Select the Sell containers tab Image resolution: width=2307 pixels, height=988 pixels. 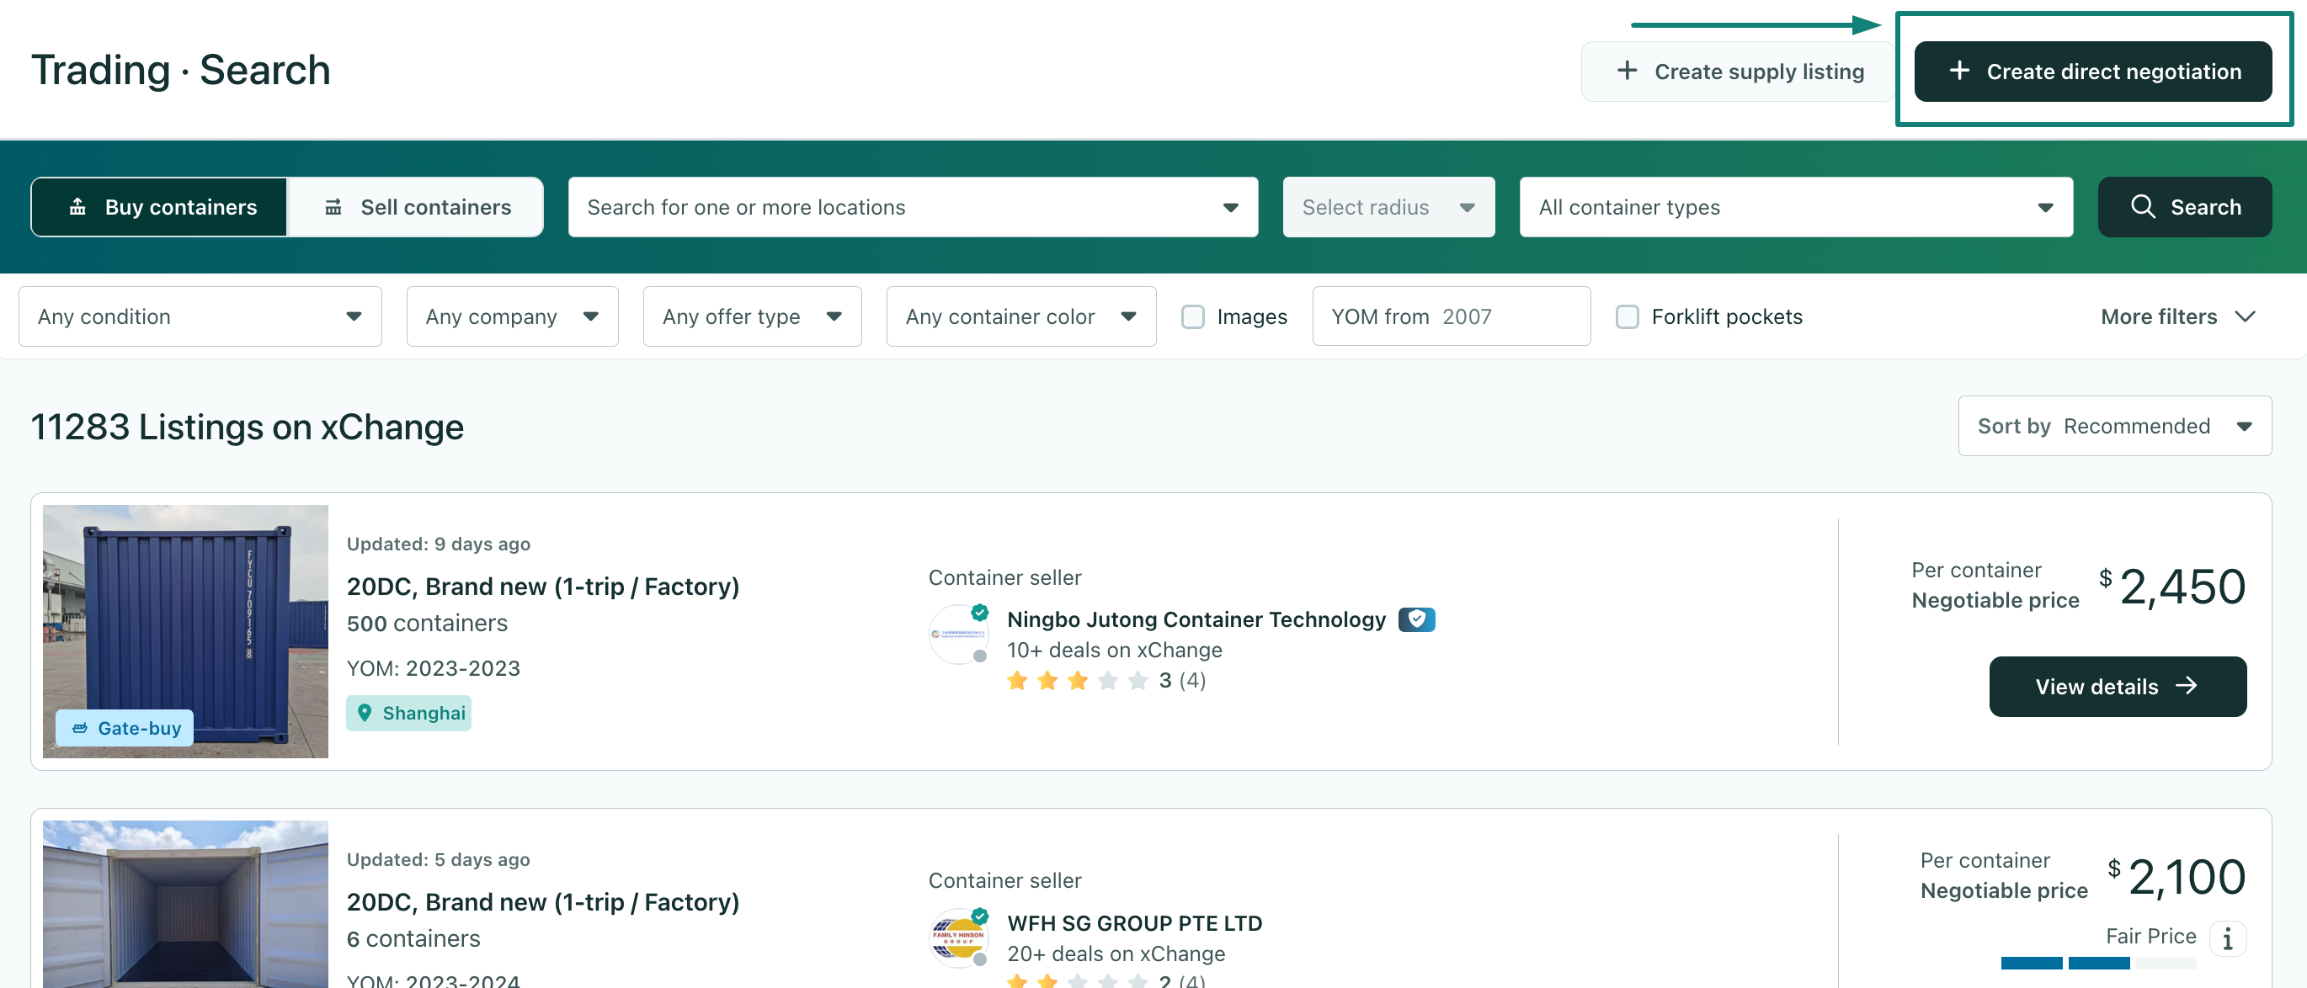coord(416,207)
